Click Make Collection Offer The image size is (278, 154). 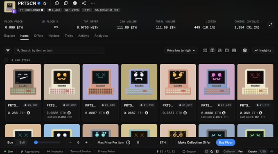click(x=194, y=143)
